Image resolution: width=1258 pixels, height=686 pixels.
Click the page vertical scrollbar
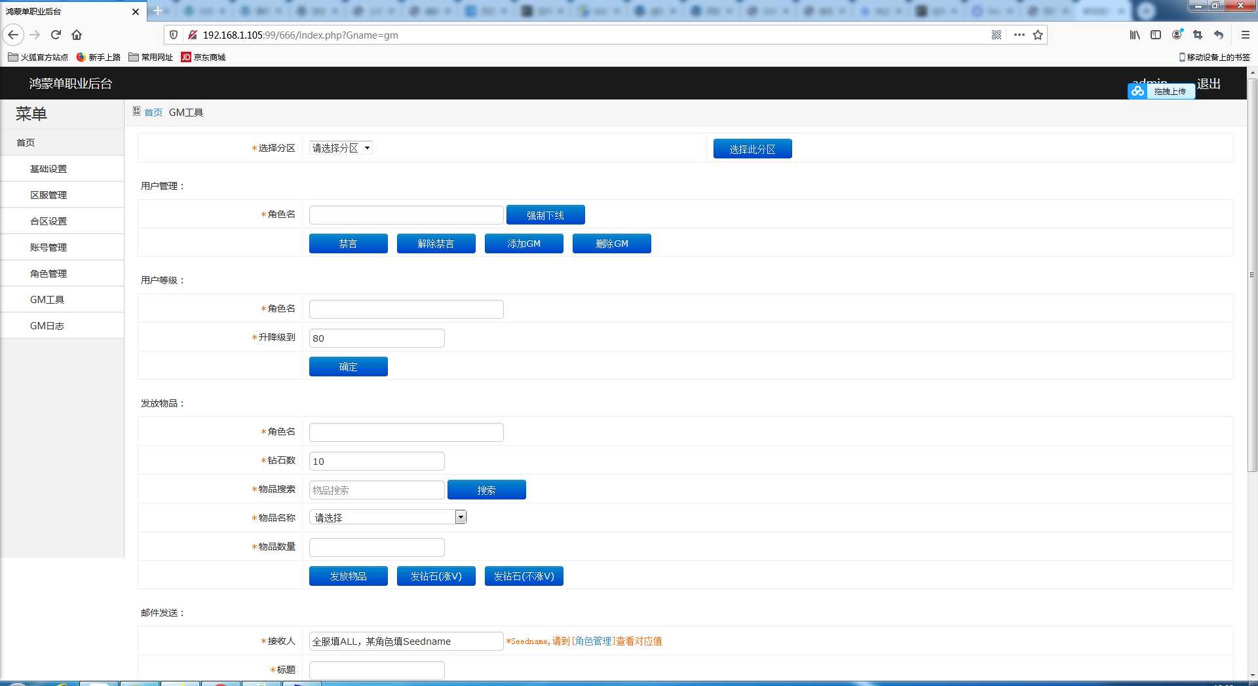[1252, 275]
